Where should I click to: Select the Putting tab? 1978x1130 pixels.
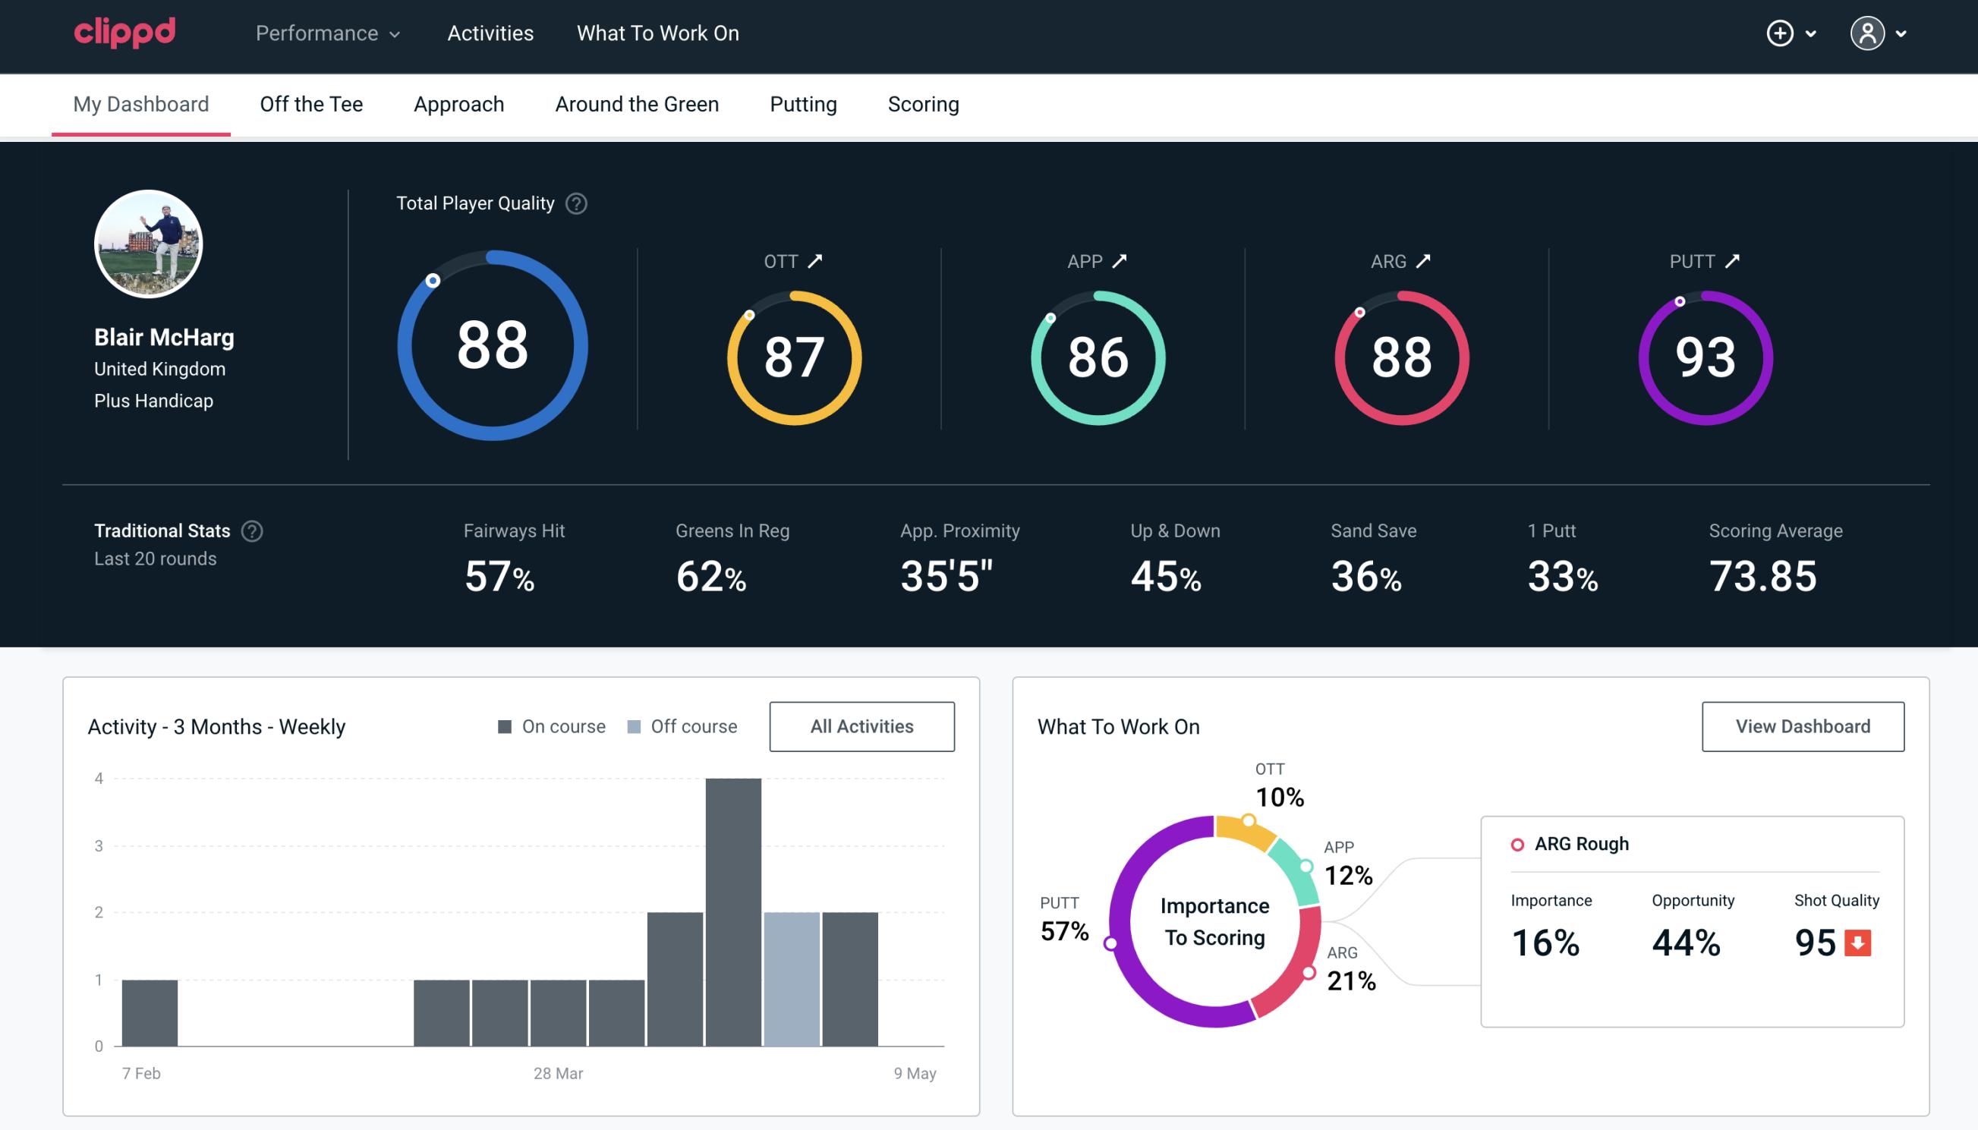803,103
